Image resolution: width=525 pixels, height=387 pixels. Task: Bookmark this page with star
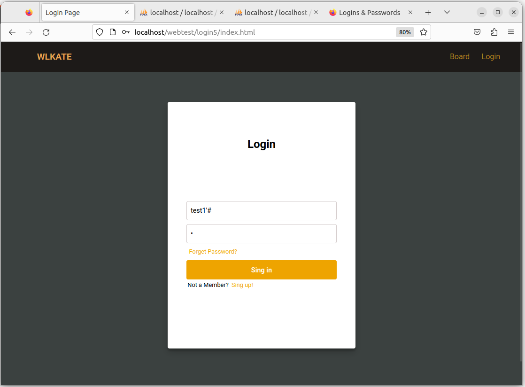[x=423, y=32]
